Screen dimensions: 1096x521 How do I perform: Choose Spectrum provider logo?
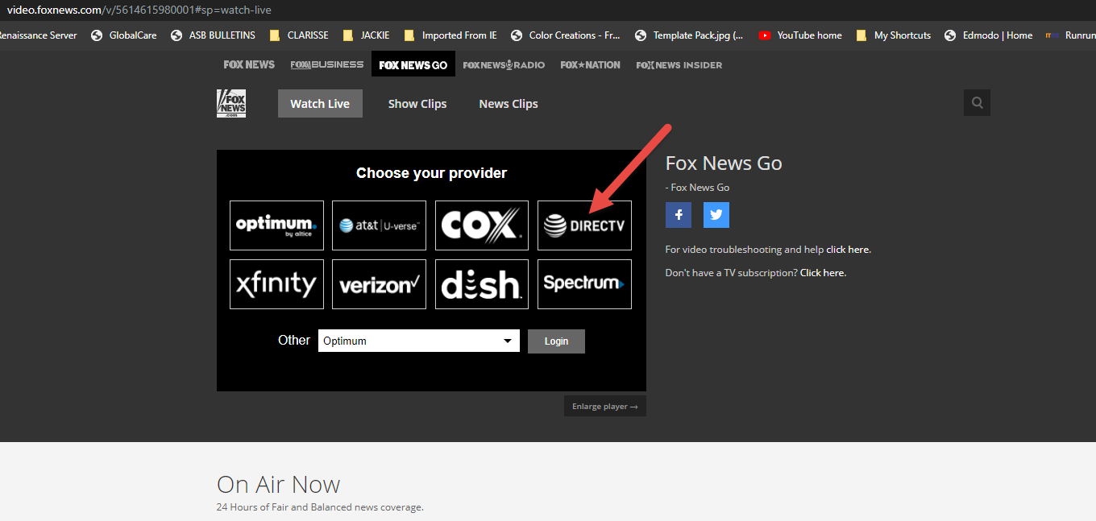point(584,284)
